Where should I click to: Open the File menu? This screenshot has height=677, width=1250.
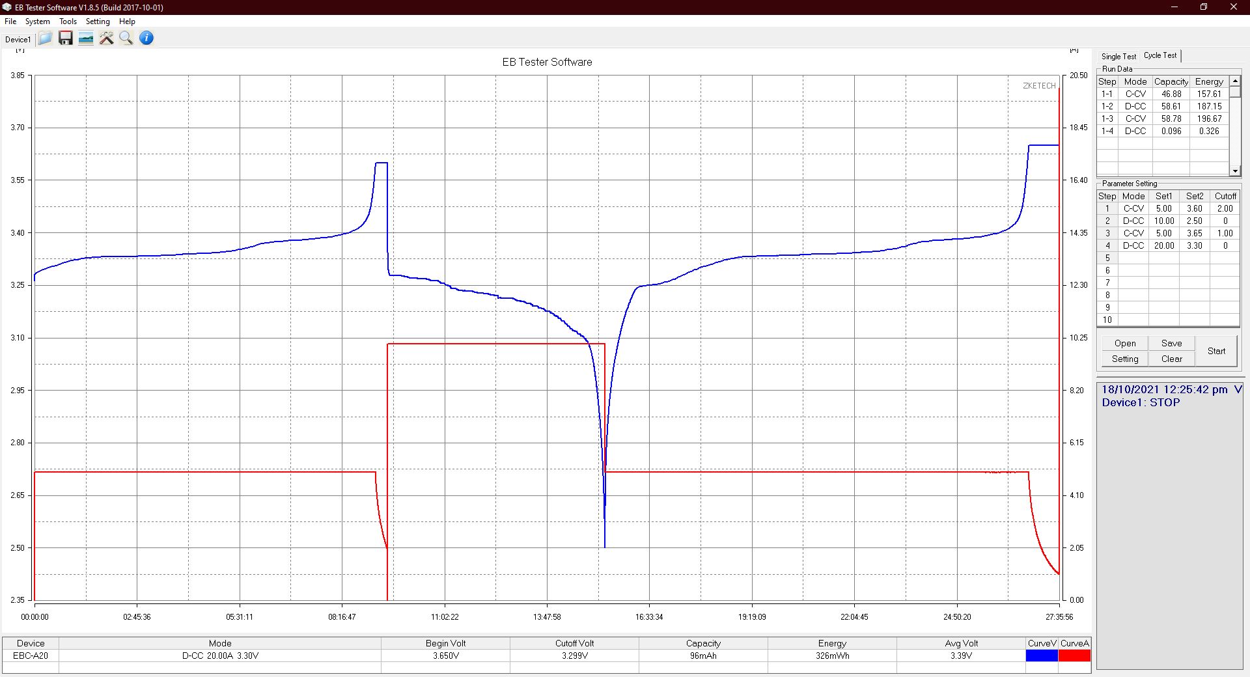(10, 21)
